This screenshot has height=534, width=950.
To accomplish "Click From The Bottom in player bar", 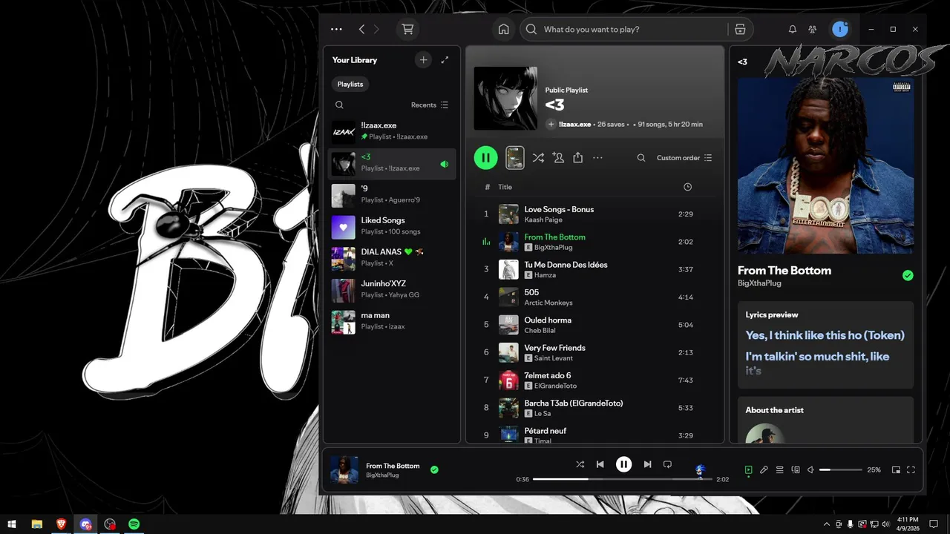I will (x=393, y=466).
